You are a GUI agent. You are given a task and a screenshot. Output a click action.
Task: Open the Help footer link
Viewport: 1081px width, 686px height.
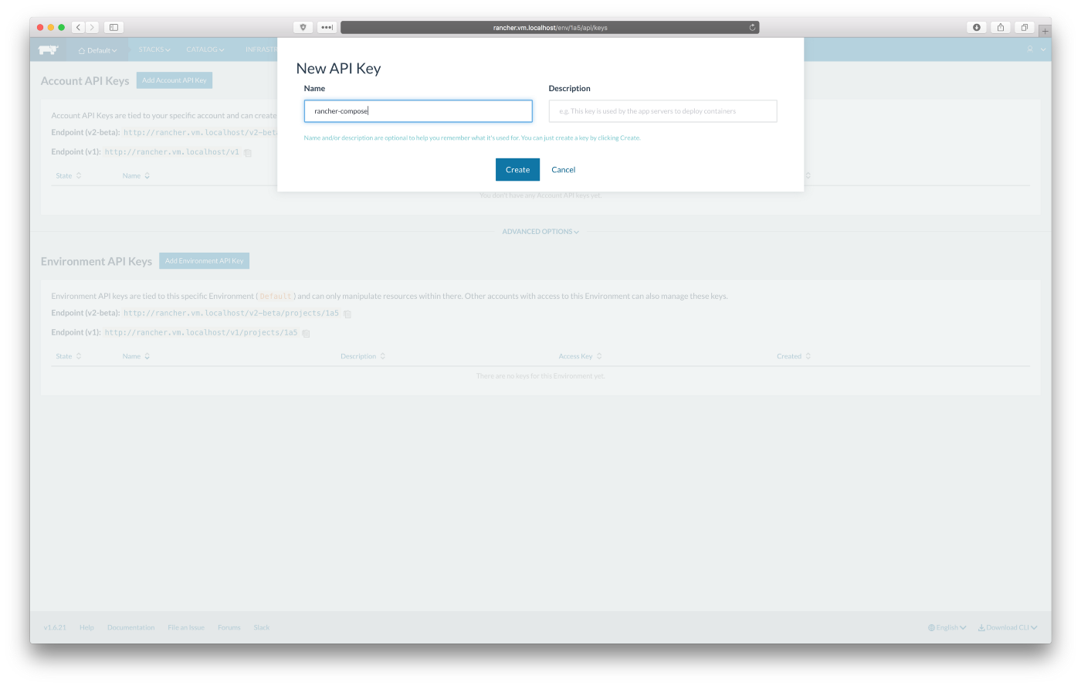coord(86,627)
